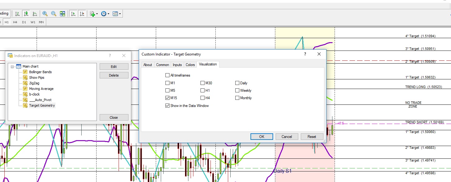Viewport: 451px width, 182px height.
Task: Uncheck Show in the Data Window
Action: pos(168,106)
